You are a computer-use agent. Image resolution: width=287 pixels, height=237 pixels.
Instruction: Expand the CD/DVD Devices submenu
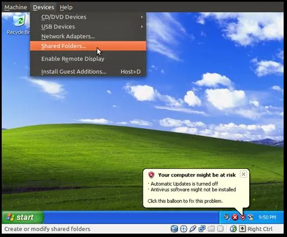click(x=88, y=17)
